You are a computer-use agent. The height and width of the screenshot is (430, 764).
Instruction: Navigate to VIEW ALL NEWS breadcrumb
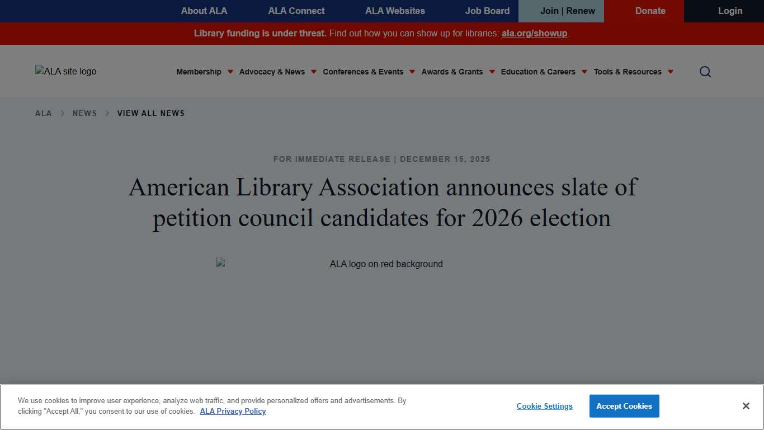(150, 113)
